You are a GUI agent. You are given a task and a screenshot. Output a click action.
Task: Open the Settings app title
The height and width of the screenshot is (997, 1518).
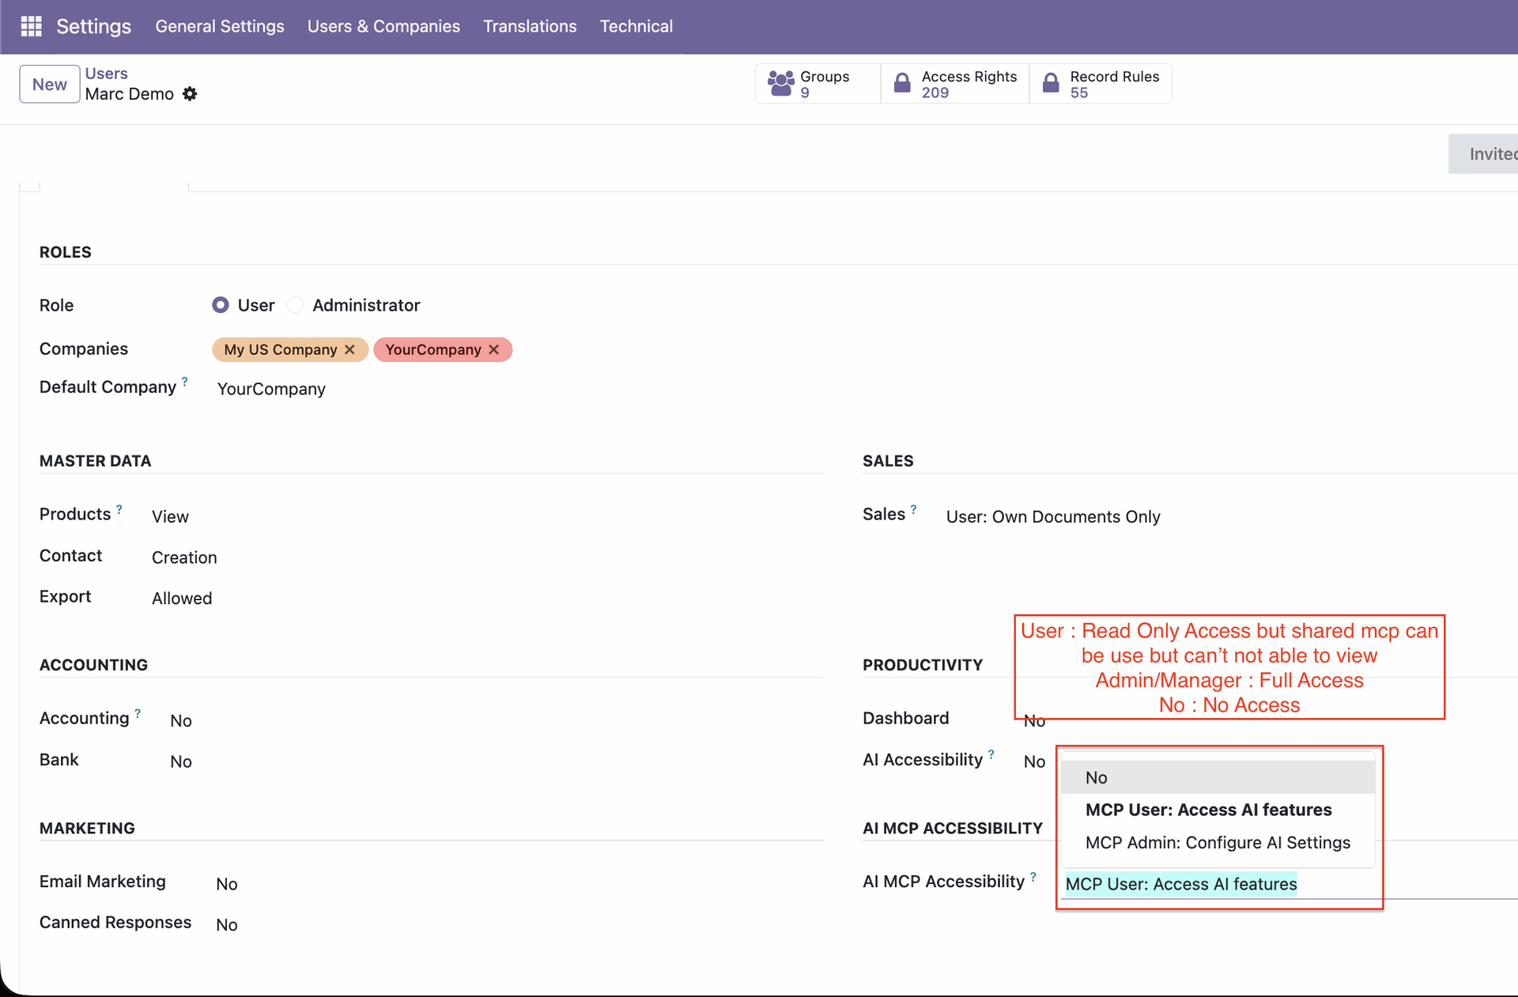coord(93,26)
